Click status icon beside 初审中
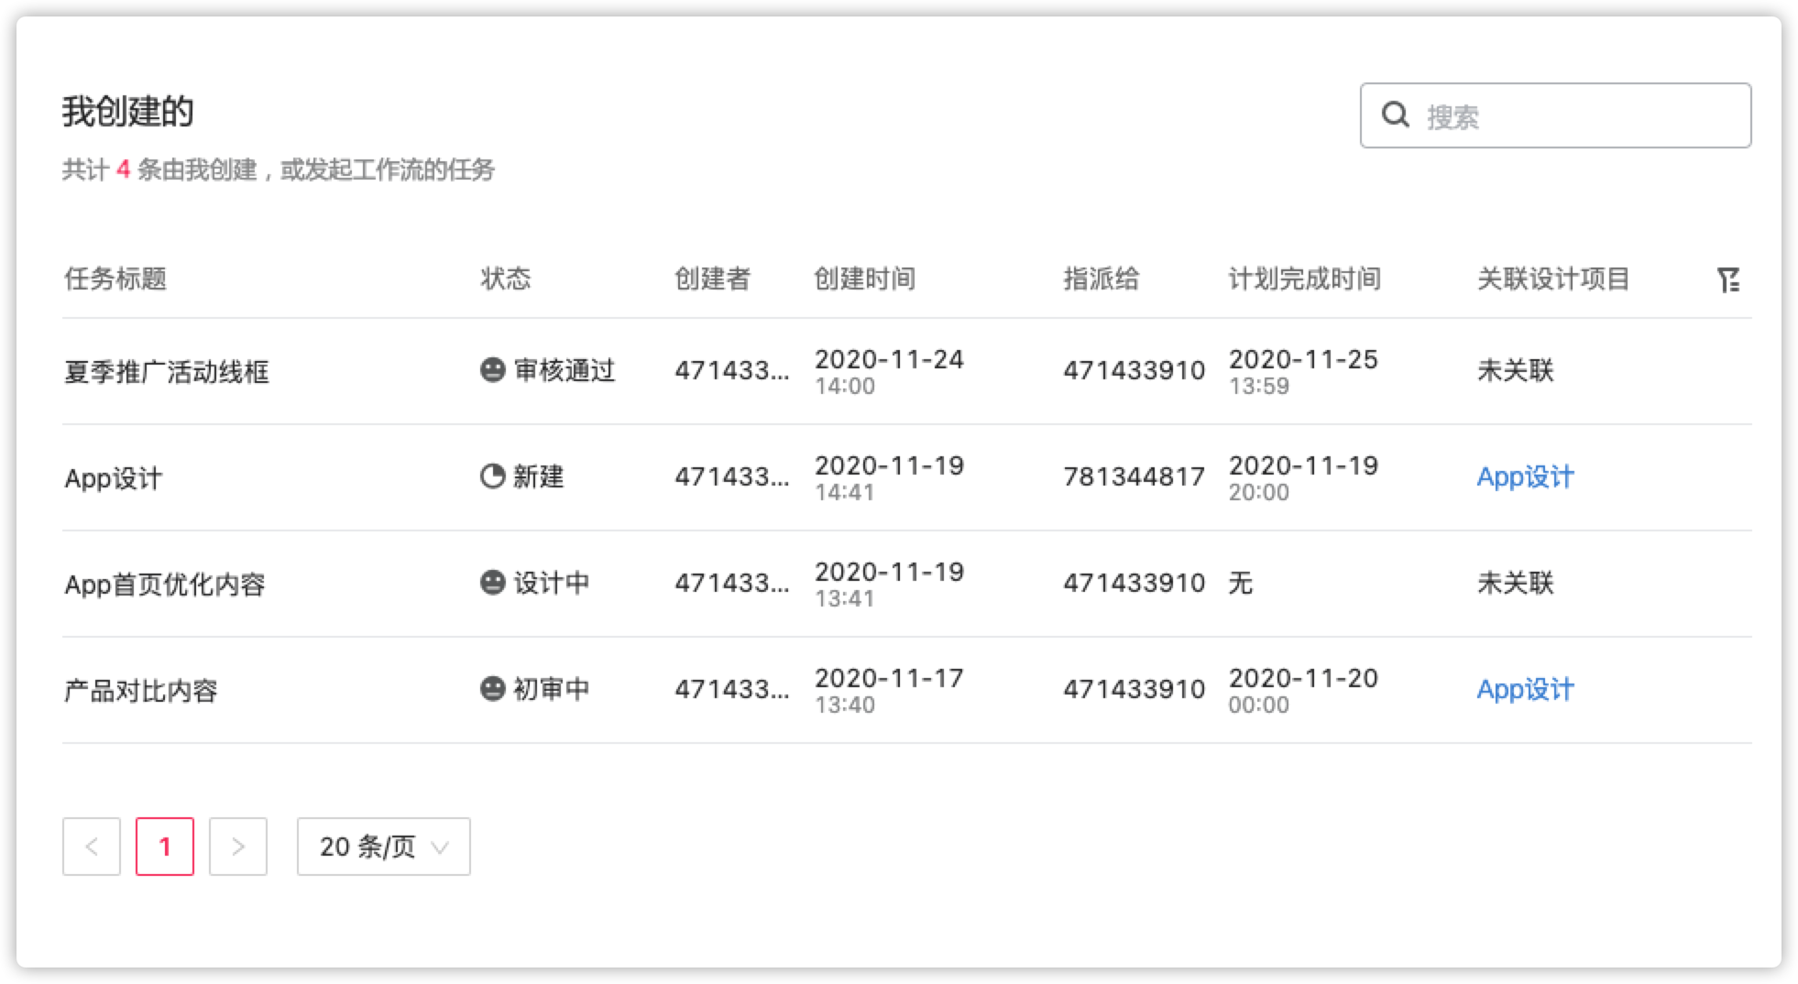The height and width of the screenshot is (984, 1798). 493,689
